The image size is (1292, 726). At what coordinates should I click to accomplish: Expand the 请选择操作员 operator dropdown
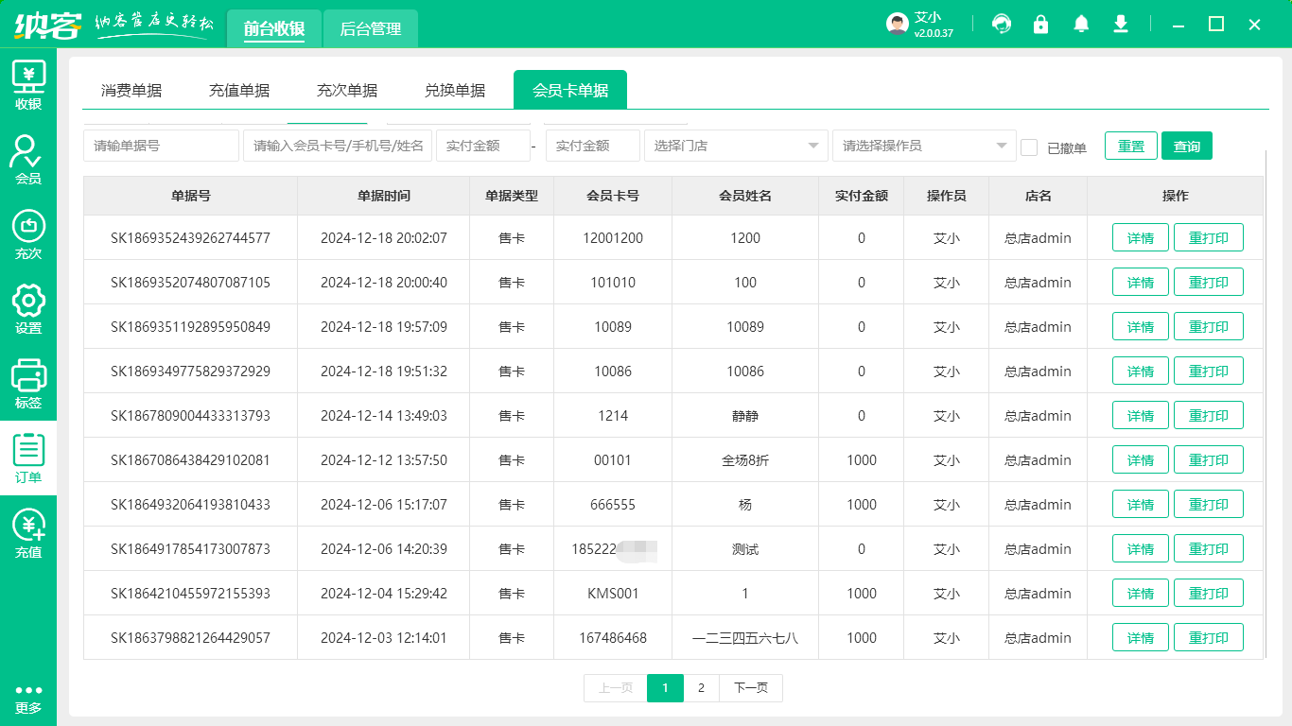click(923, 146)
